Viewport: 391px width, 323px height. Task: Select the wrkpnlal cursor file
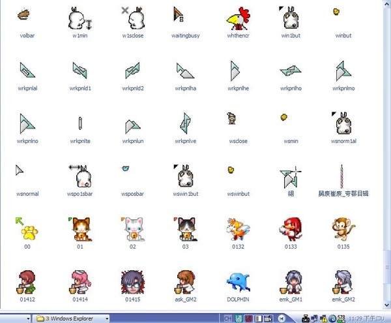27,70
